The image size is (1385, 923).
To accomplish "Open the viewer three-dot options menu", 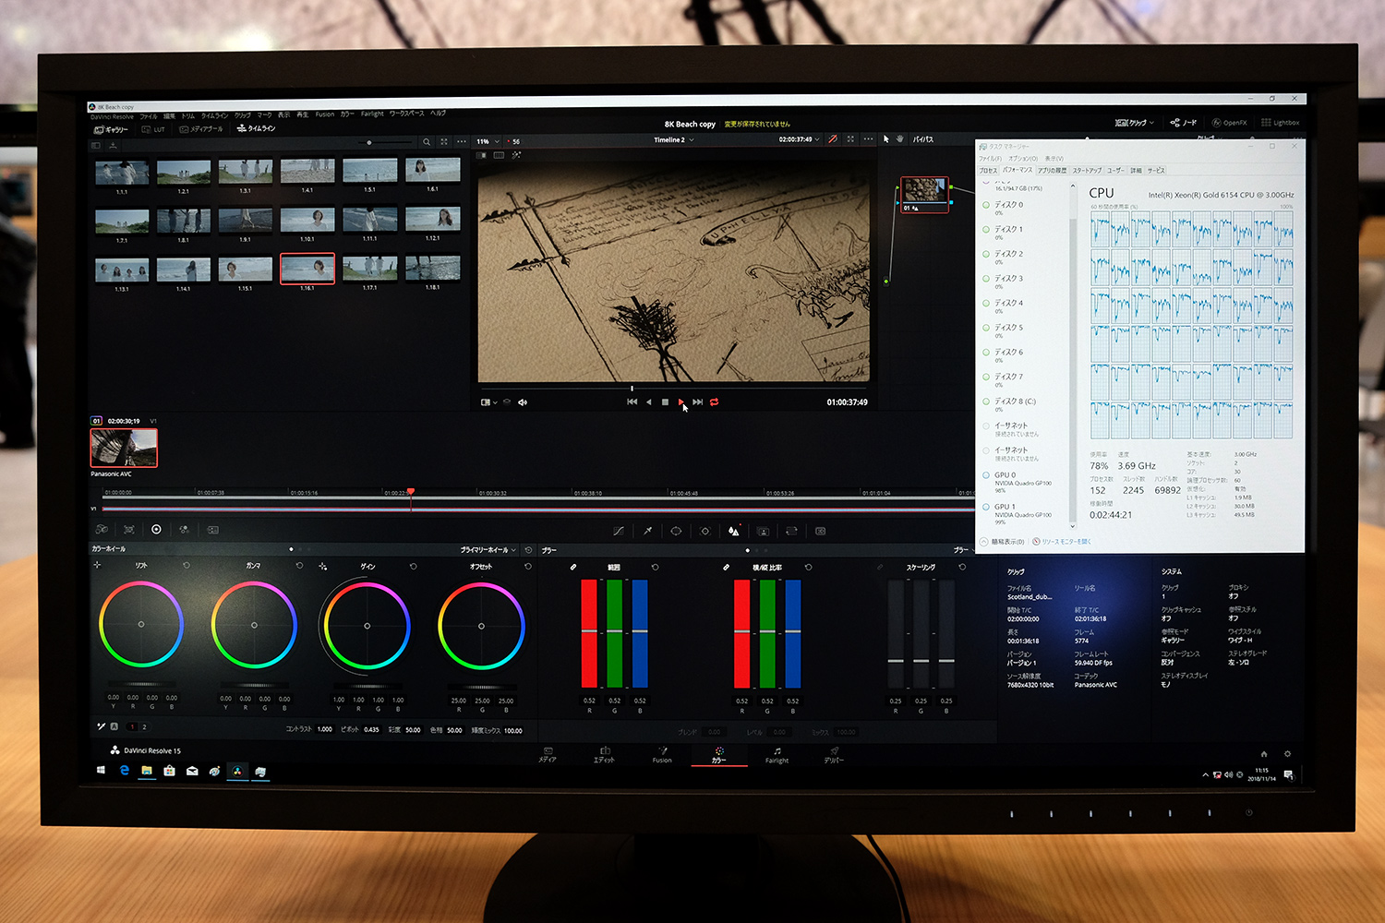I will pyautogui.click(x=868, y=139).
